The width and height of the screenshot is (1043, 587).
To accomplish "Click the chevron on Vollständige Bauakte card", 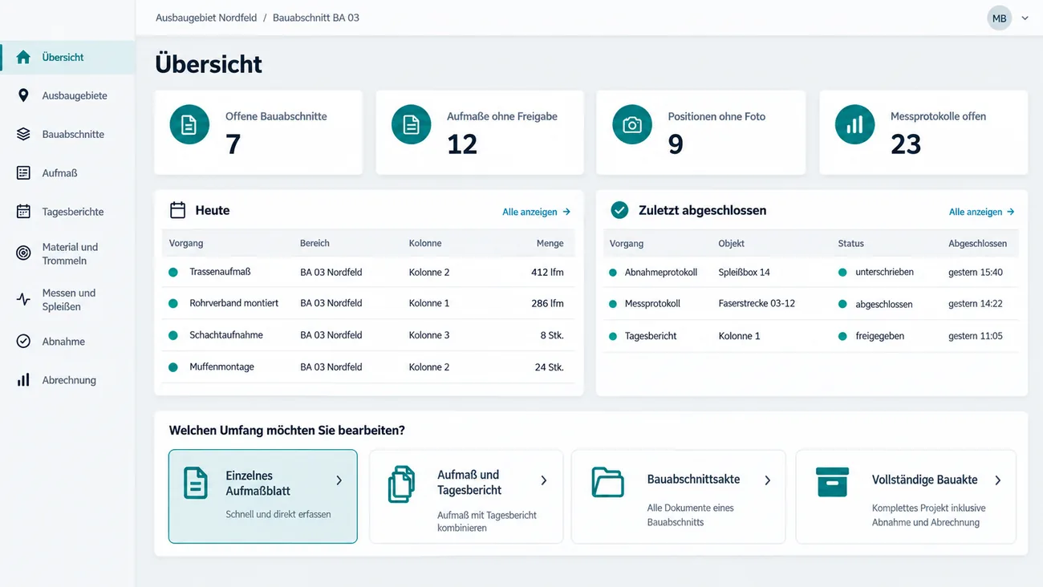I will (x=998, y=480).
